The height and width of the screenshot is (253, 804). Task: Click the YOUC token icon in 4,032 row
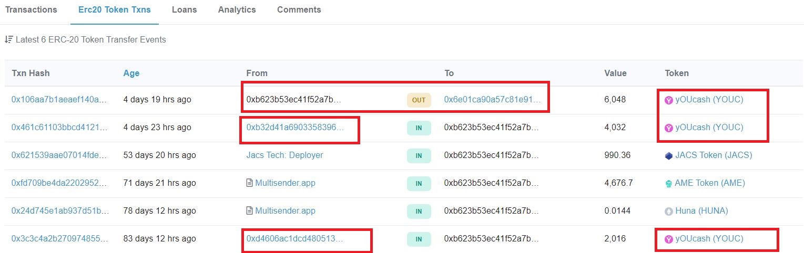click(x=669, y=128)
